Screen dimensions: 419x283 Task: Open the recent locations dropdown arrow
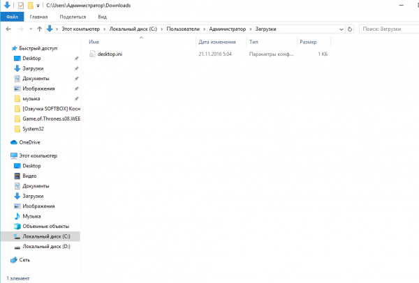31,29
